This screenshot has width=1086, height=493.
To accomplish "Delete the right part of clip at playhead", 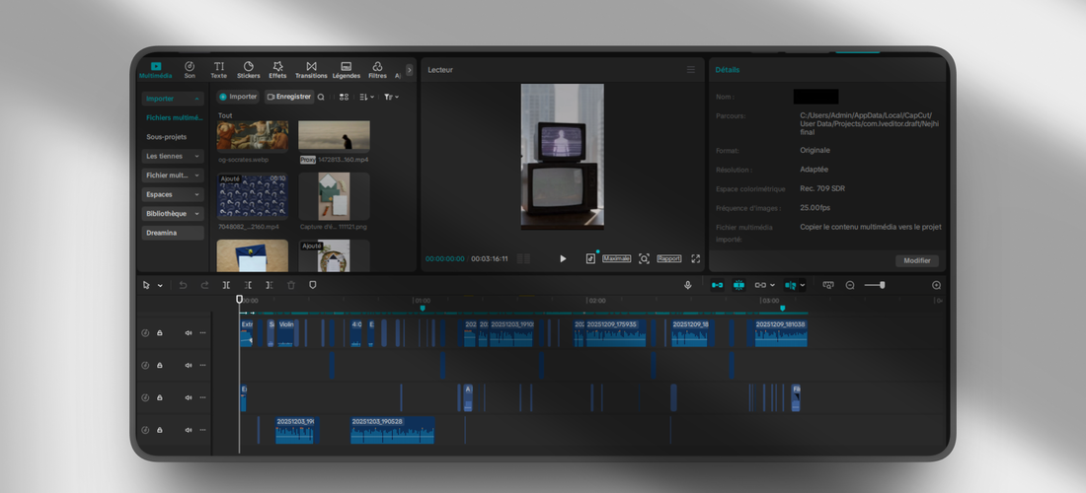I will point(270,285).
